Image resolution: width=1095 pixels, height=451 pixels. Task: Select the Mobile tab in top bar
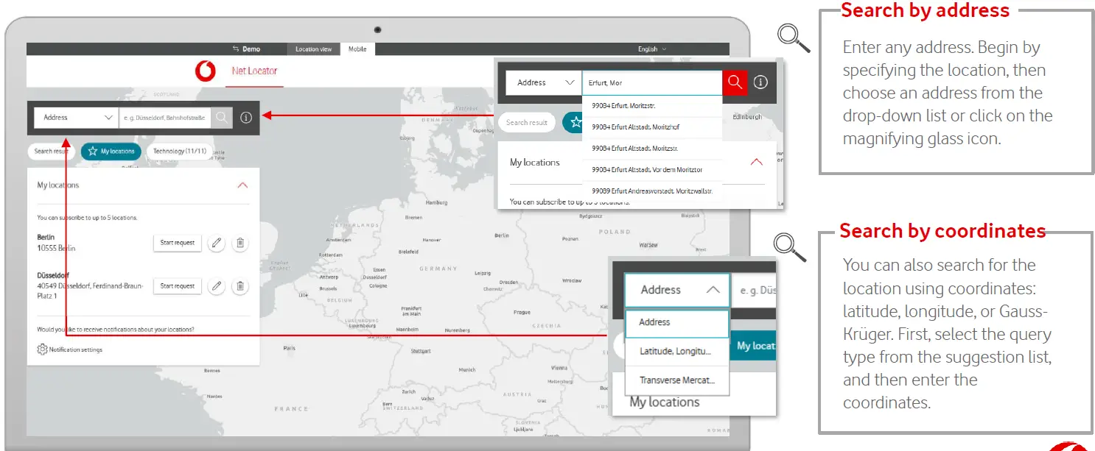(357, 49)
